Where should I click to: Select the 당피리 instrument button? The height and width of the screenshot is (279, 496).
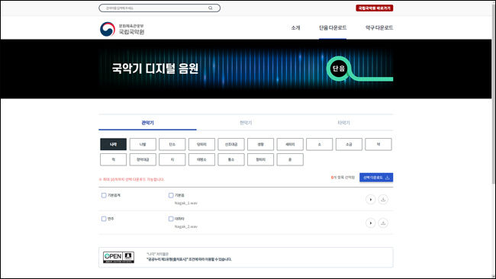[201, 144]
